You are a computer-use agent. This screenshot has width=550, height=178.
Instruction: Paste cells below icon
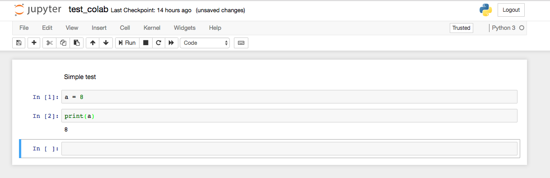[77, 43]
